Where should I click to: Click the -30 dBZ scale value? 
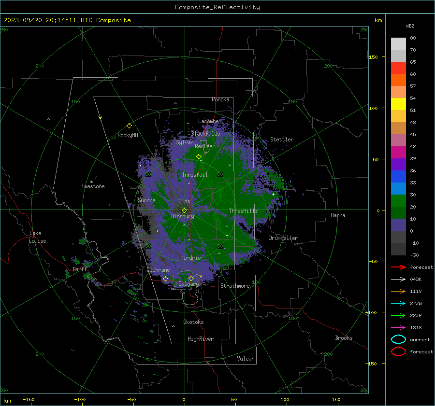(x=414, y=255)
